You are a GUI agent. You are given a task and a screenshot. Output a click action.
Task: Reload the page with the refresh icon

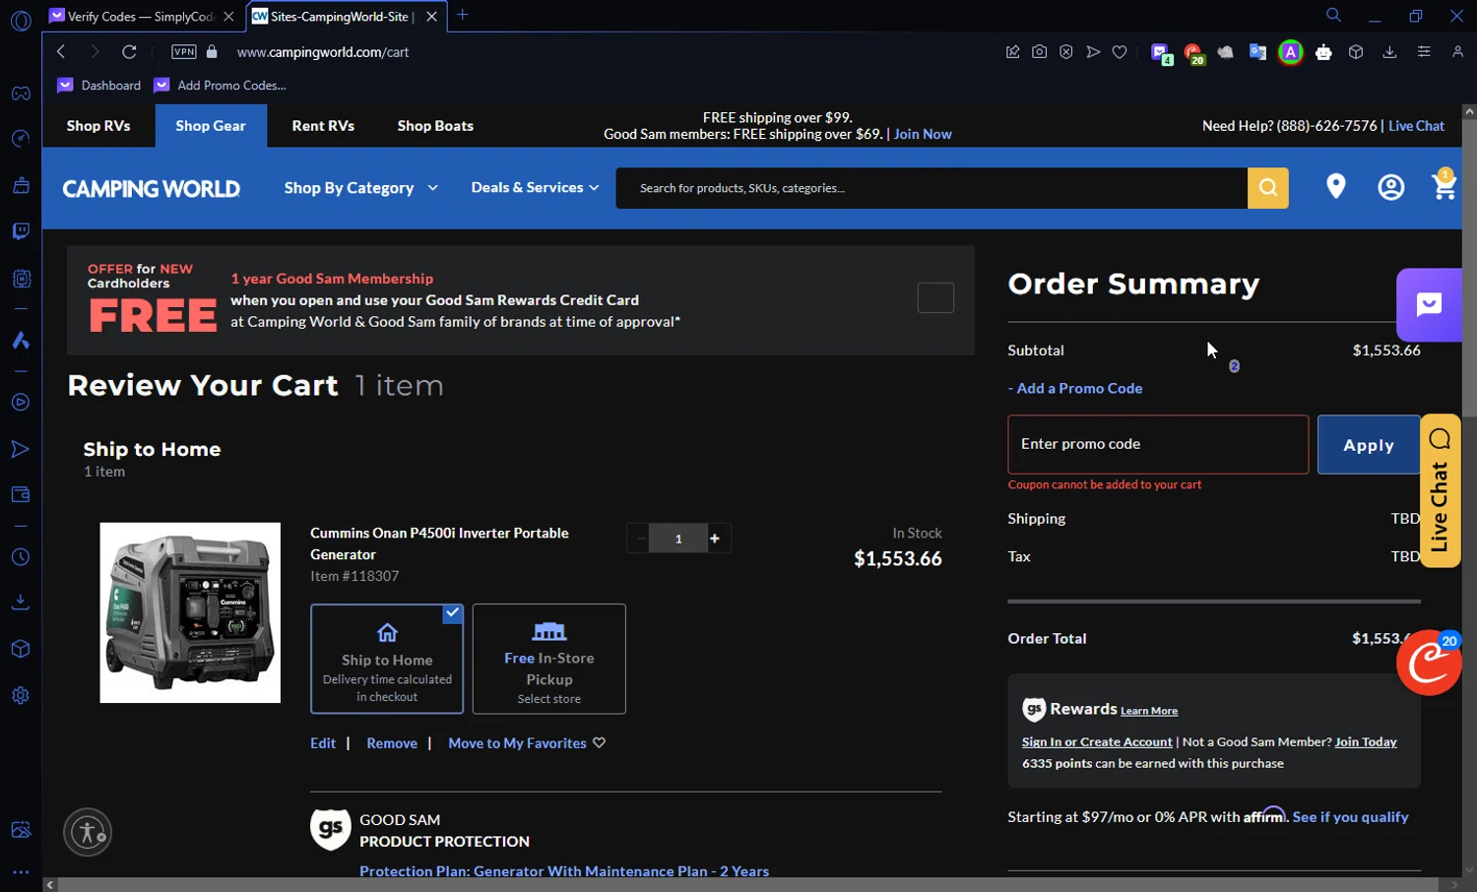(x=129, y=52)
